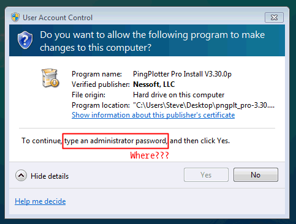Open the publisher's certificate information link

click(153, 115)
